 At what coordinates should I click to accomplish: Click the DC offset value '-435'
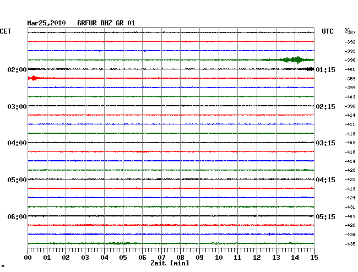[350, 244]
